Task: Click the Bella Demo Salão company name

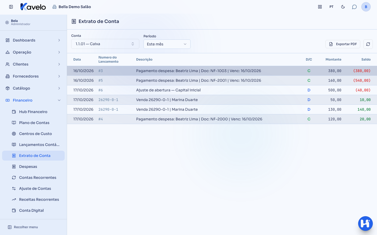Action: coord(75,7)
